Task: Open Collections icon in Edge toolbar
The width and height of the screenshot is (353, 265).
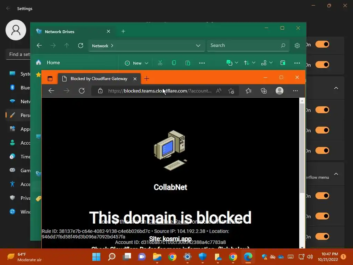Action: (264, 91)
